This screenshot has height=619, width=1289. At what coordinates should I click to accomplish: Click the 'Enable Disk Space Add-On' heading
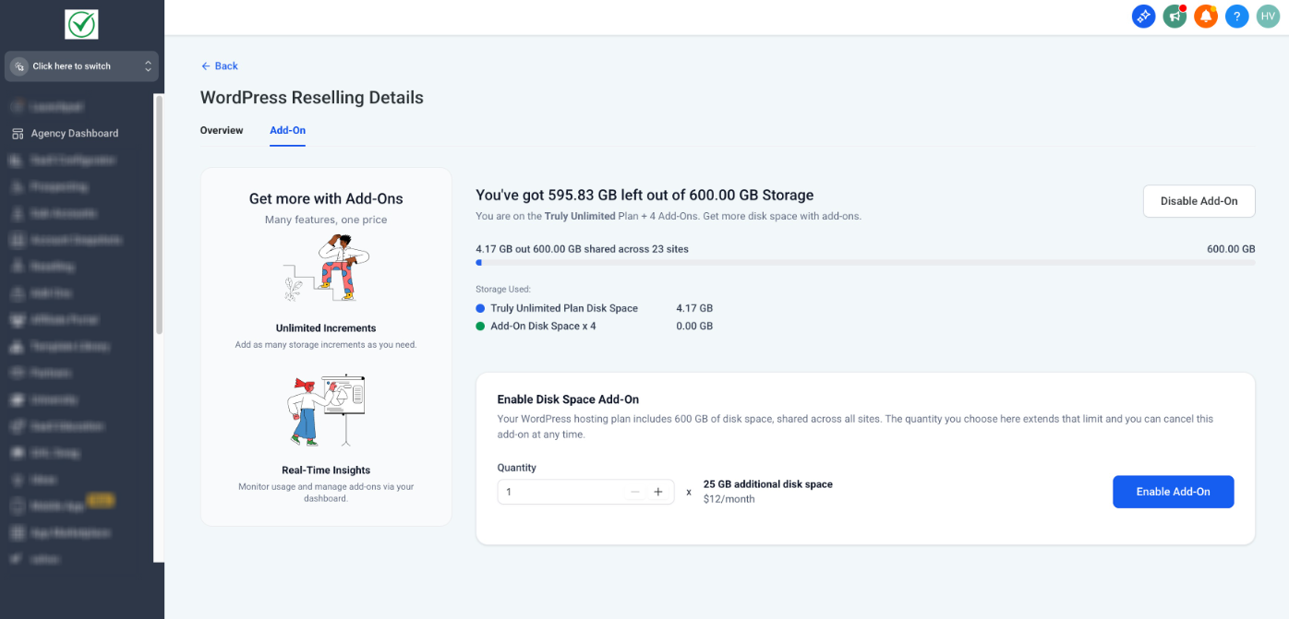coord(568,399)
